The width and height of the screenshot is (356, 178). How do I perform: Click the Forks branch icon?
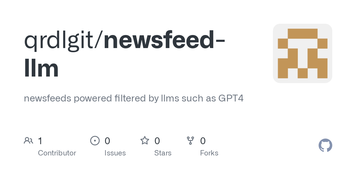tap(190, 141)
